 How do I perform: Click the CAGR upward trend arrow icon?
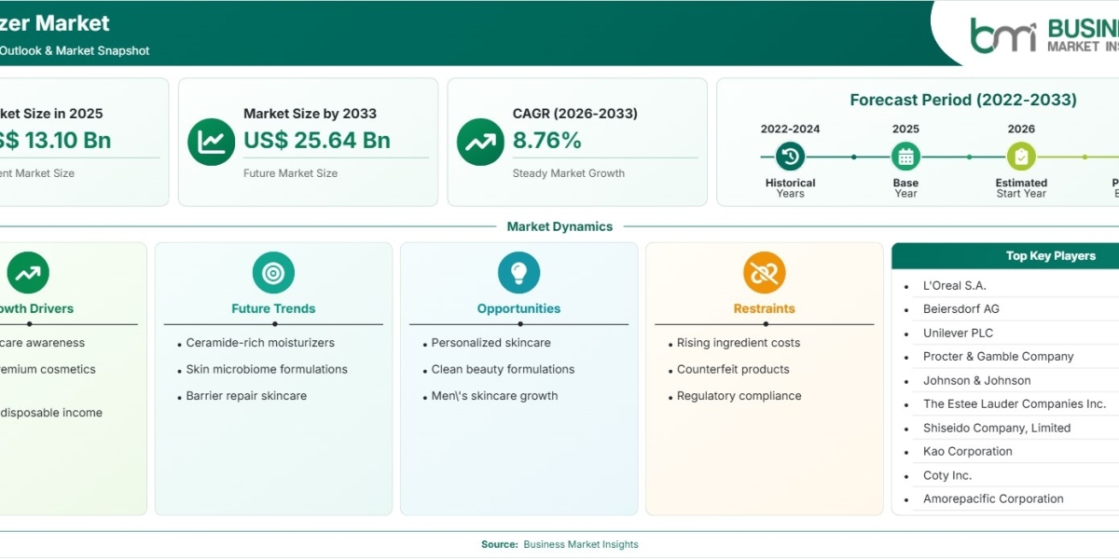point(480,142)
